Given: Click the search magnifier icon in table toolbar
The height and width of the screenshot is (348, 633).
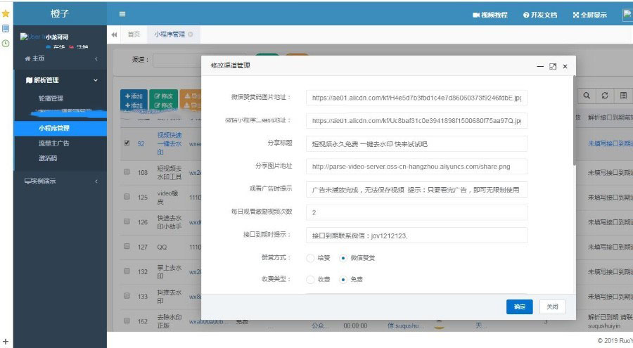Looking at the screenshot, I should pyautogui.click(x=587, y=96).
